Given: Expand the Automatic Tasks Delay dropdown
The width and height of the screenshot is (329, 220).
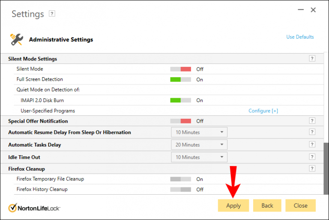Looking at the screenshot, I should tap(199, 145).
